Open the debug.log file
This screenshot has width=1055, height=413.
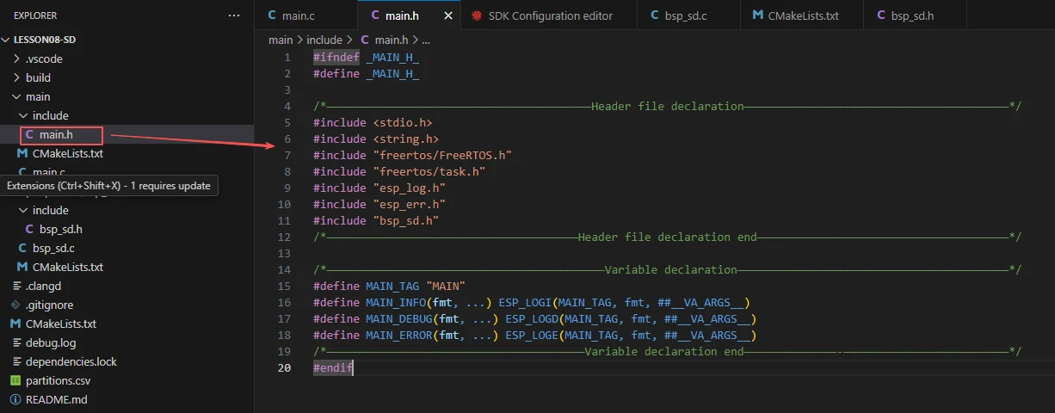(x=50, y=342)
